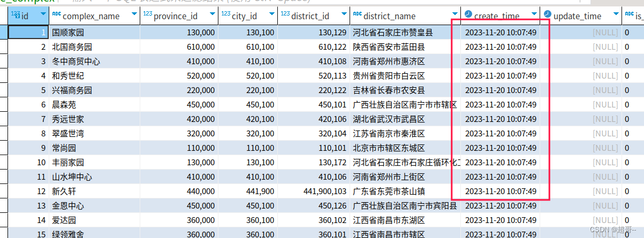Select province_id cell 220,000
Viewport: 644px width, 238px height.
[x=179, y=90]
